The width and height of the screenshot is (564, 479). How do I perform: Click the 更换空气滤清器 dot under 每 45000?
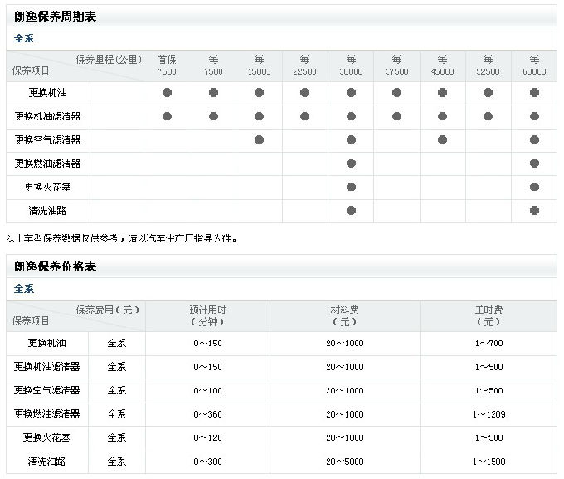point(442,139)
